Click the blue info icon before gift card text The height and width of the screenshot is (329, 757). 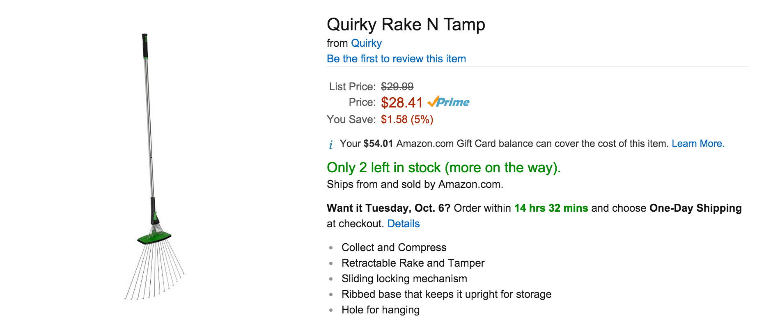[x=331, y=144]
